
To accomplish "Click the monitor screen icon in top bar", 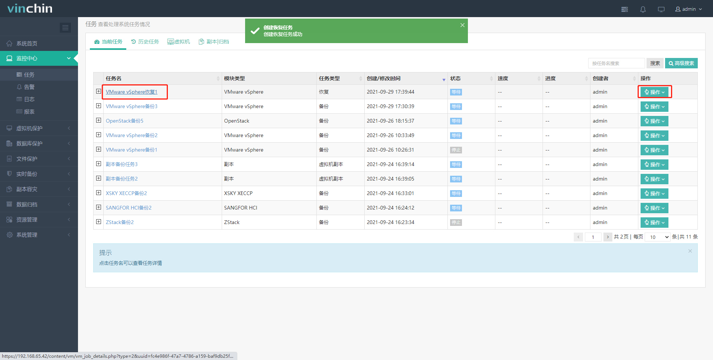I will [661, 9].
